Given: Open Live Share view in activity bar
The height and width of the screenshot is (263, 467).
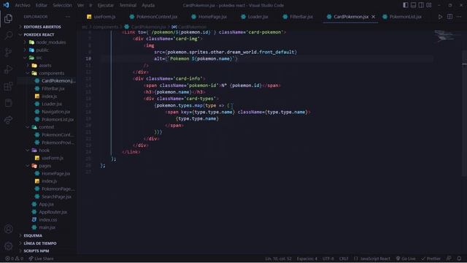Looking at the screenshot, I should 8,120.
